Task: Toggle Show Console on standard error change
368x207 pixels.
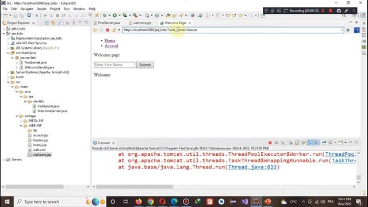Action: point(316,143)
